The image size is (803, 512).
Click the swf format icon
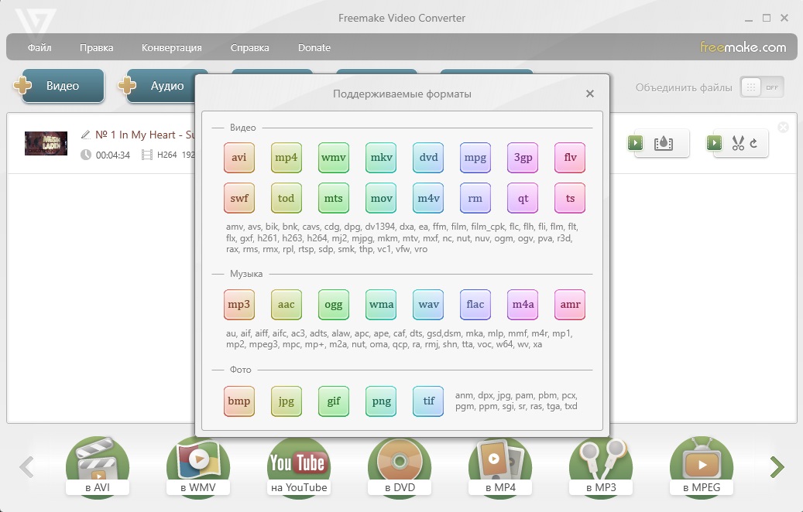click(x=239, y=198)
